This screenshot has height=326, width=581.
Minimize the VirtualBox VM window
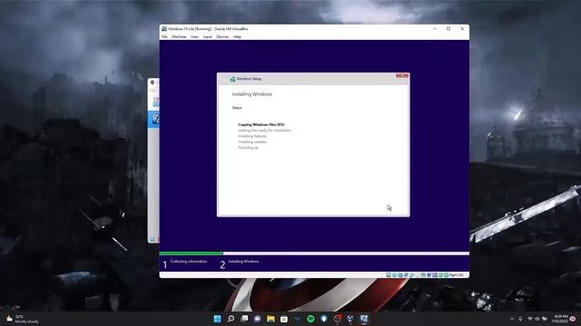(x=435, y=29)
